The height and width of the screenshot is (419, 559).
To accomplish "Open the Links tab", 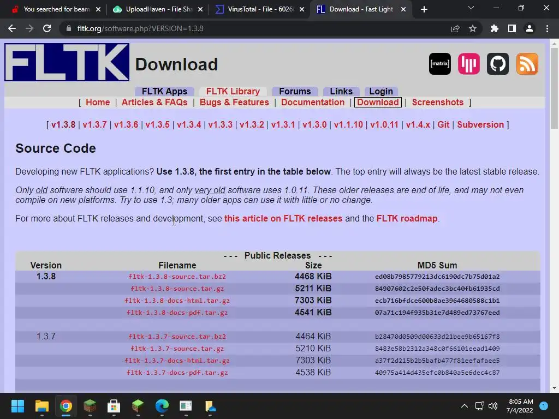I will point(341,91).
